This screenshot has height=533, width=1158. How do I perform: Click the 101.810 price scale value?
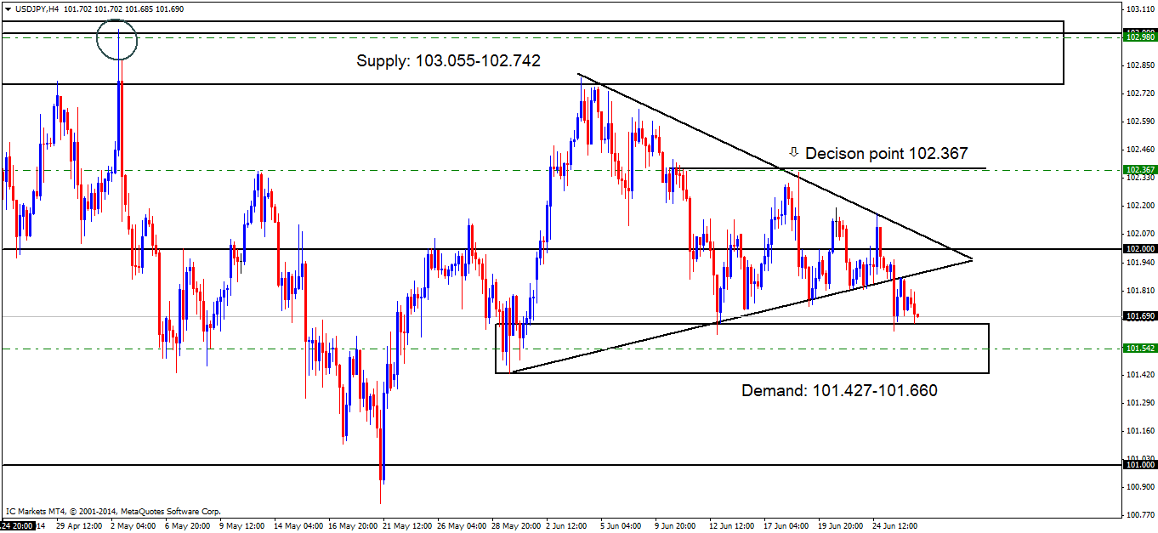click(1139, 290)
